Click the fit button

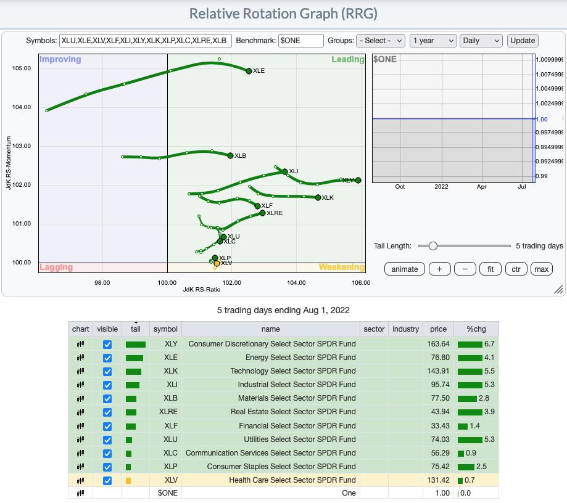(x=490, y=269)
